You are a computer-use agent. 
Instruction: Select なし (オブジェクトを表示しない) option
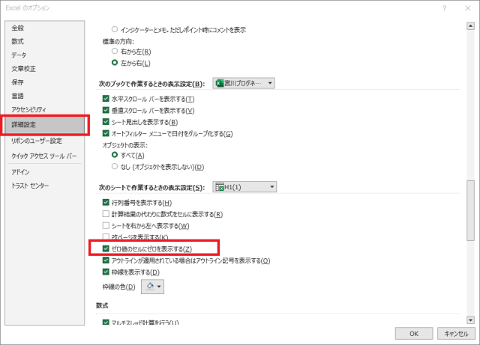(x=115, y=167)
